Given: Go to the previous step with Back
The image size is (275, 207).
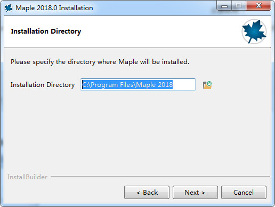Looking at the screenshot, I should [x=147, y=192].
